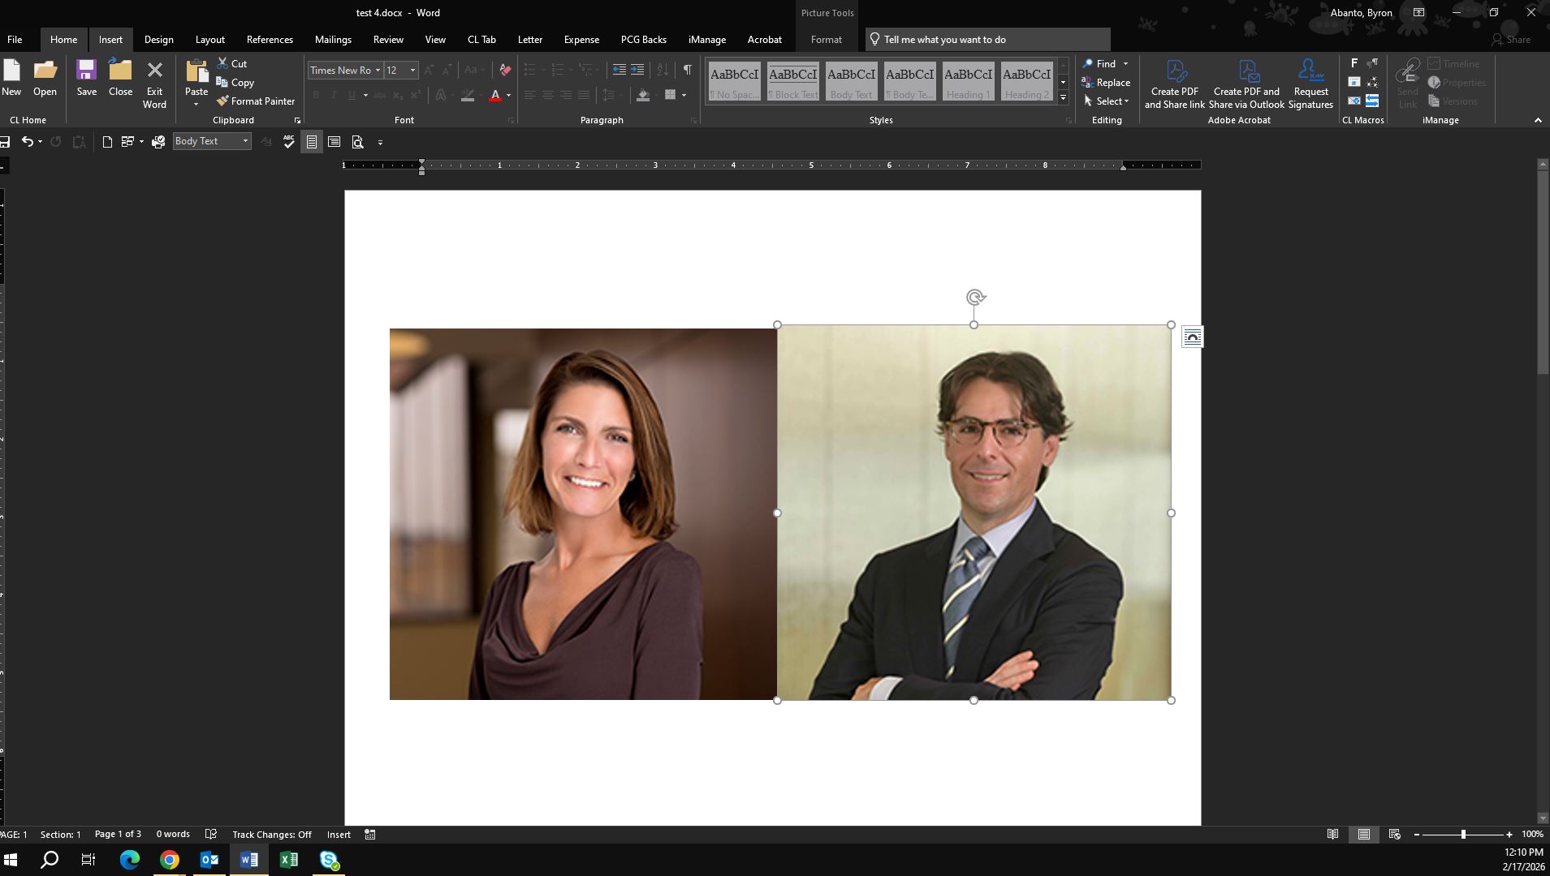Switch to Read Mode view in status bar
This screenshot has height=876, width=1550.
[x=1332, y=835]
